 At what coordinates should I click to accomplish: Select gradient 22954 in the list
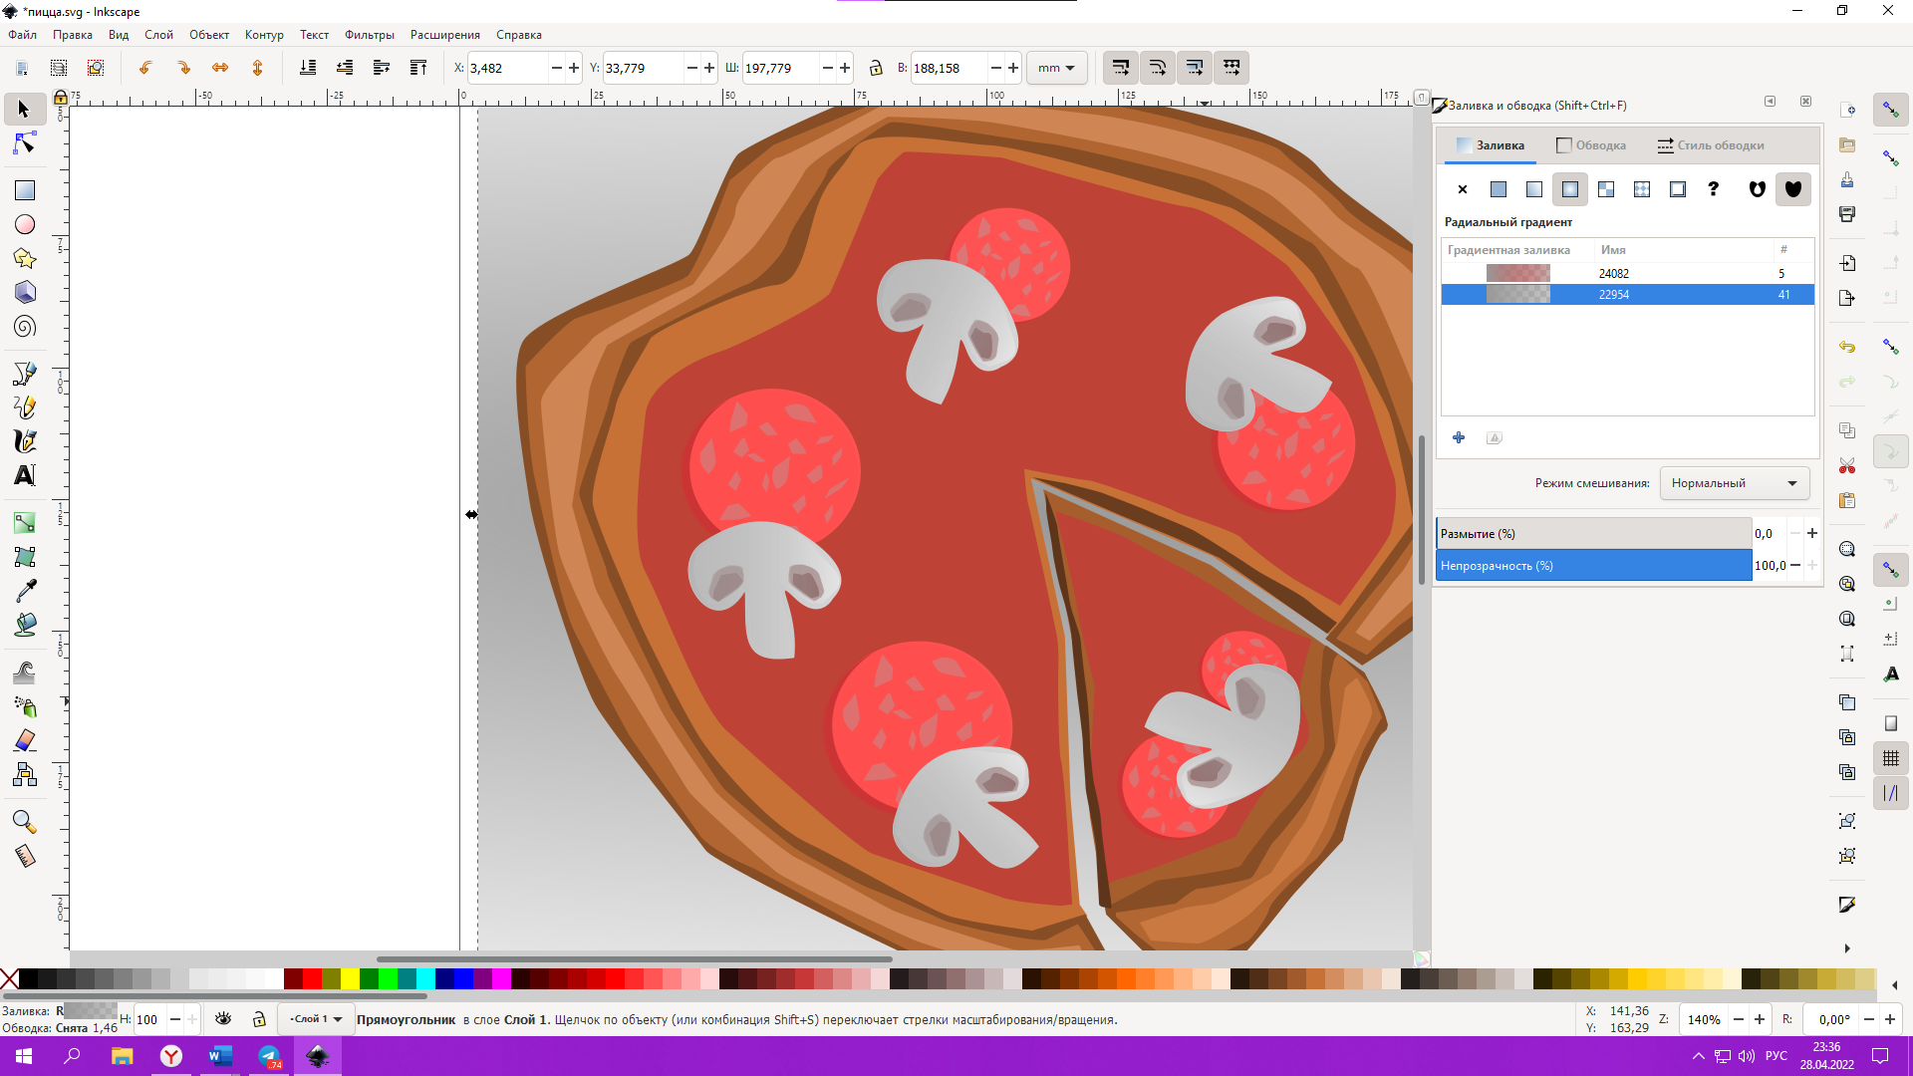click(x=1627, y=294)
